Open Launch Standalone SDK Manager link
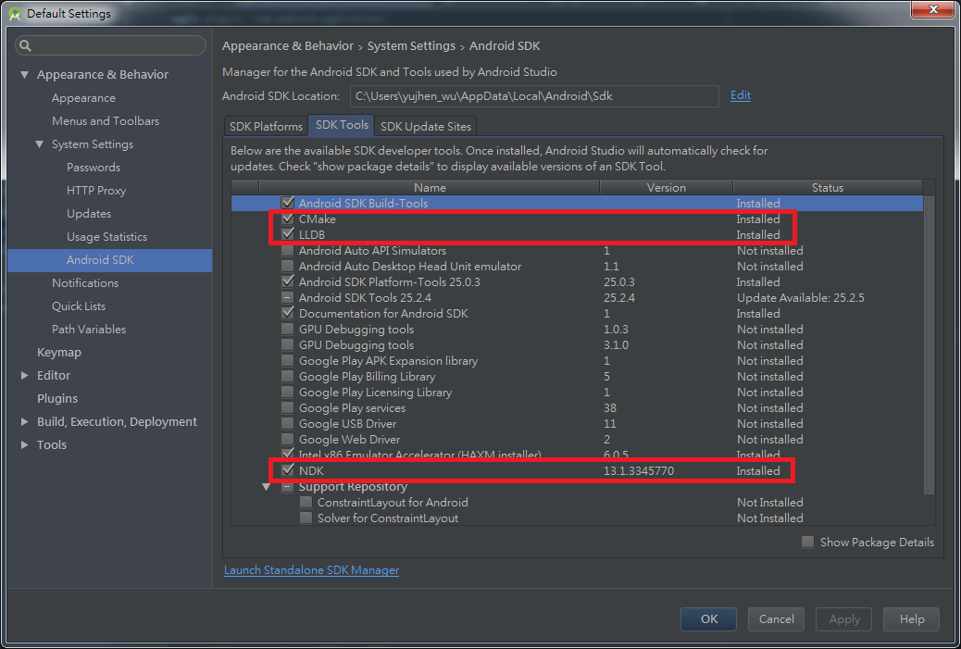 (x=311, y=570)
